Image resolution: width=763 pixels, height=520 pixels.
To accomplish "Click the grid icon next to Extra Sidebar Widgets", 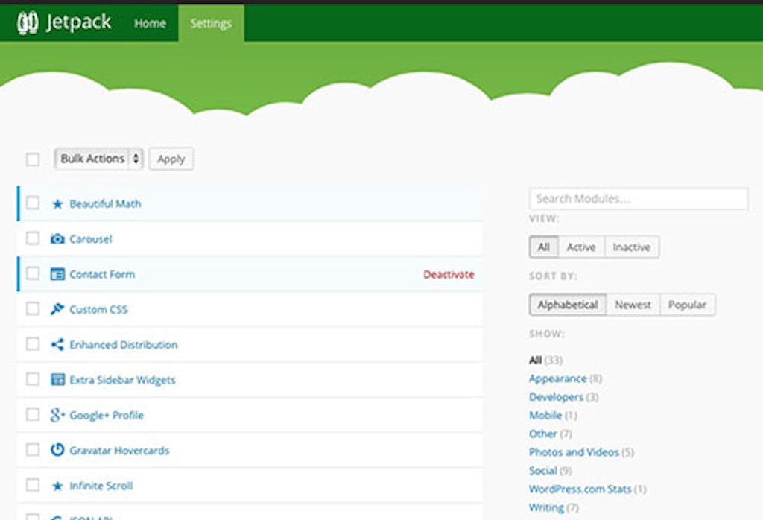I will tap(56, 379).
